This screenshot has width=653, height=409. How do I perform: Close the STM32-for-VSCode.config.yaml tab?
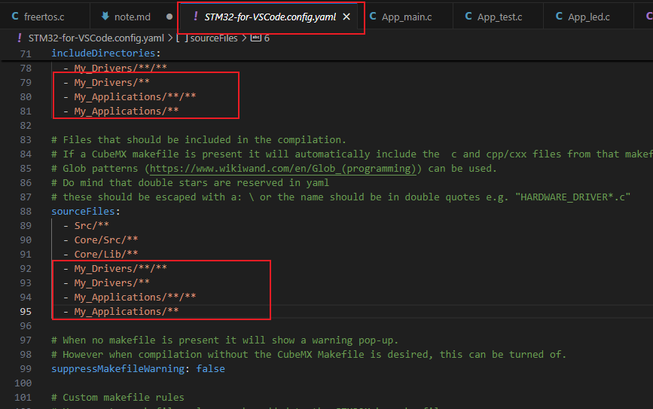(346, 17)
